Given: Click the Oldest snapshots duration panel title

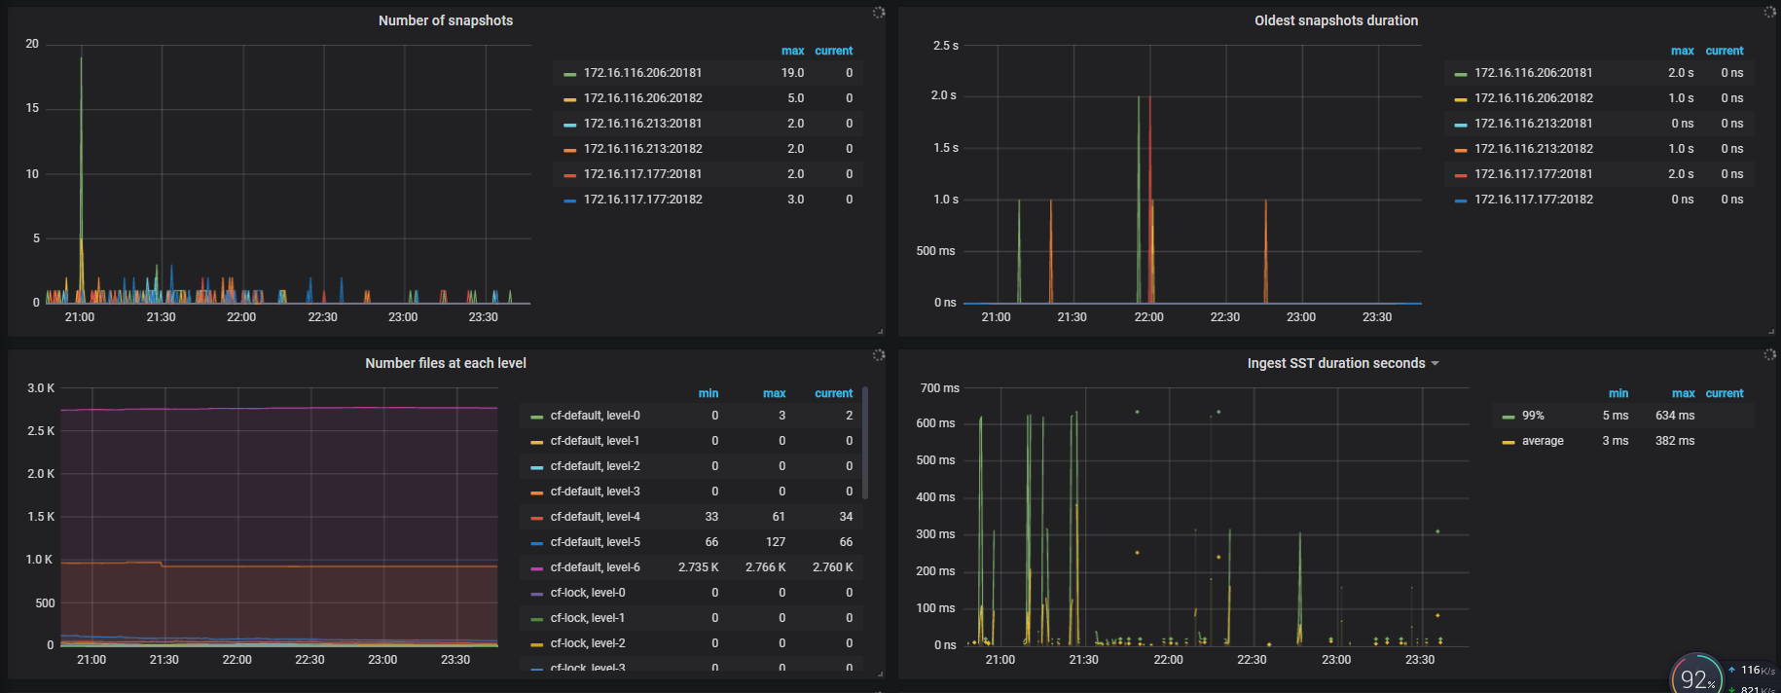Looking at the screenshot, I should click(1335, 20).
